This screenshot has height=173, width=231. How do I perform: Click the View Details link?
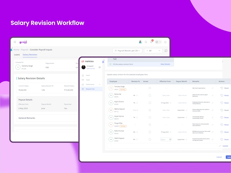(x=165, y=64)
